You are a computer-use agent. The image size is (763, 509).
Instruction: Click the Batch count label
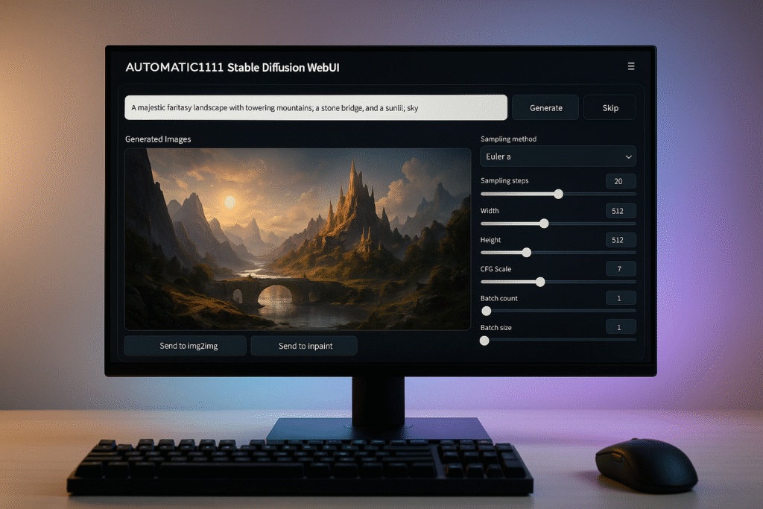[x=498, y=298]
